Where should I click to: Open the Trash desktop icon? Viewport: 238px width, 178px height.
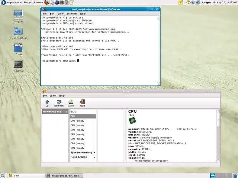click(x=18, y=48)
